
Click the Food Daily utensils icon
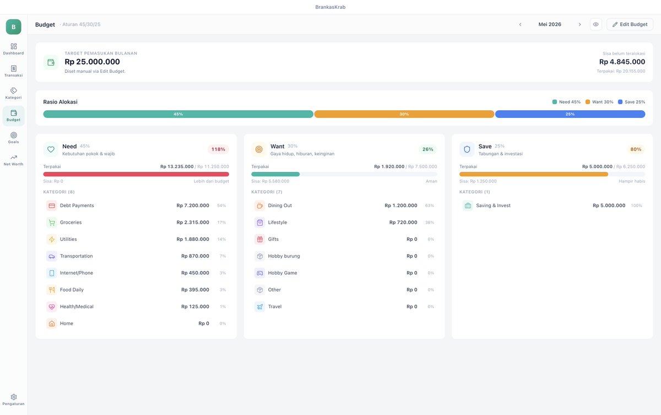[51, 290]
